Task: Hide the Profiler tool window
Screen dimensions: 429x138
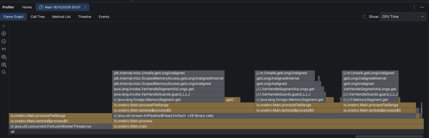Action: pos(422,7)
